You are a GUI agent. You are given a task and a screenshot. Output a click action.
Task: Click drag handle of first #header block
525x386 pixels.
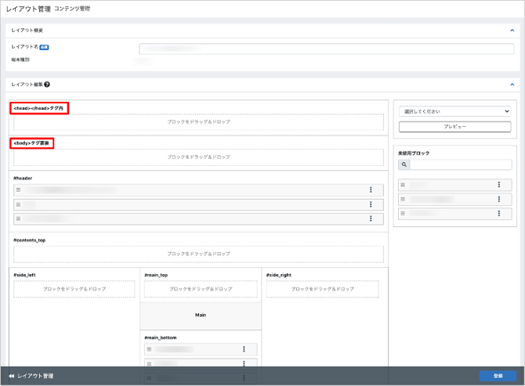(x=18, y=190)
